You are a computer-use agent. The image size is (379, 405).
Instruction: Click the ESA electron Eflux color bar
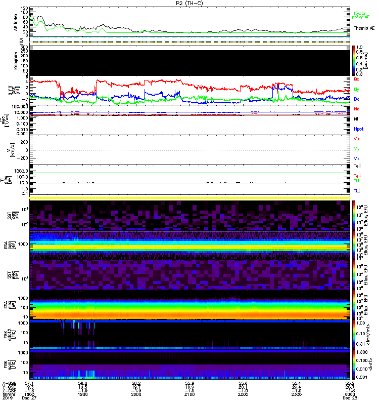[x=353, y=305]
